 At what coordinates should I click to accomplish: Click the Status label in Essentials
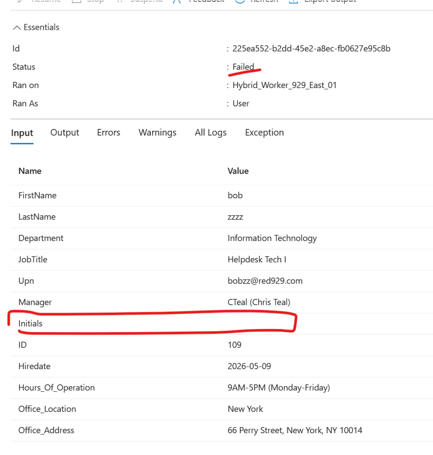pos(24,67)
